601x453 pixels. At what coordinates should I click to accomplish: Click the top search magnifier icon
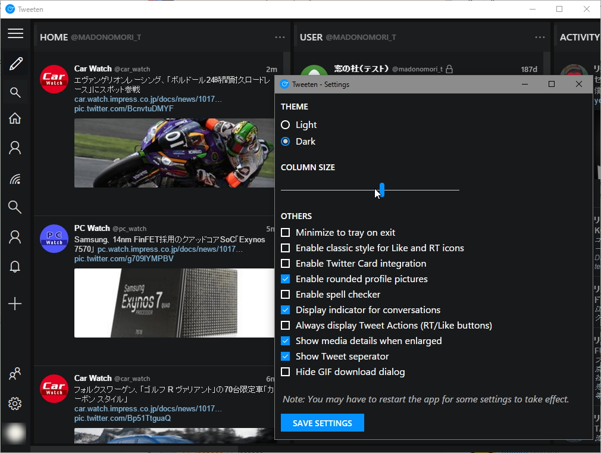click(x=15, y=92)
